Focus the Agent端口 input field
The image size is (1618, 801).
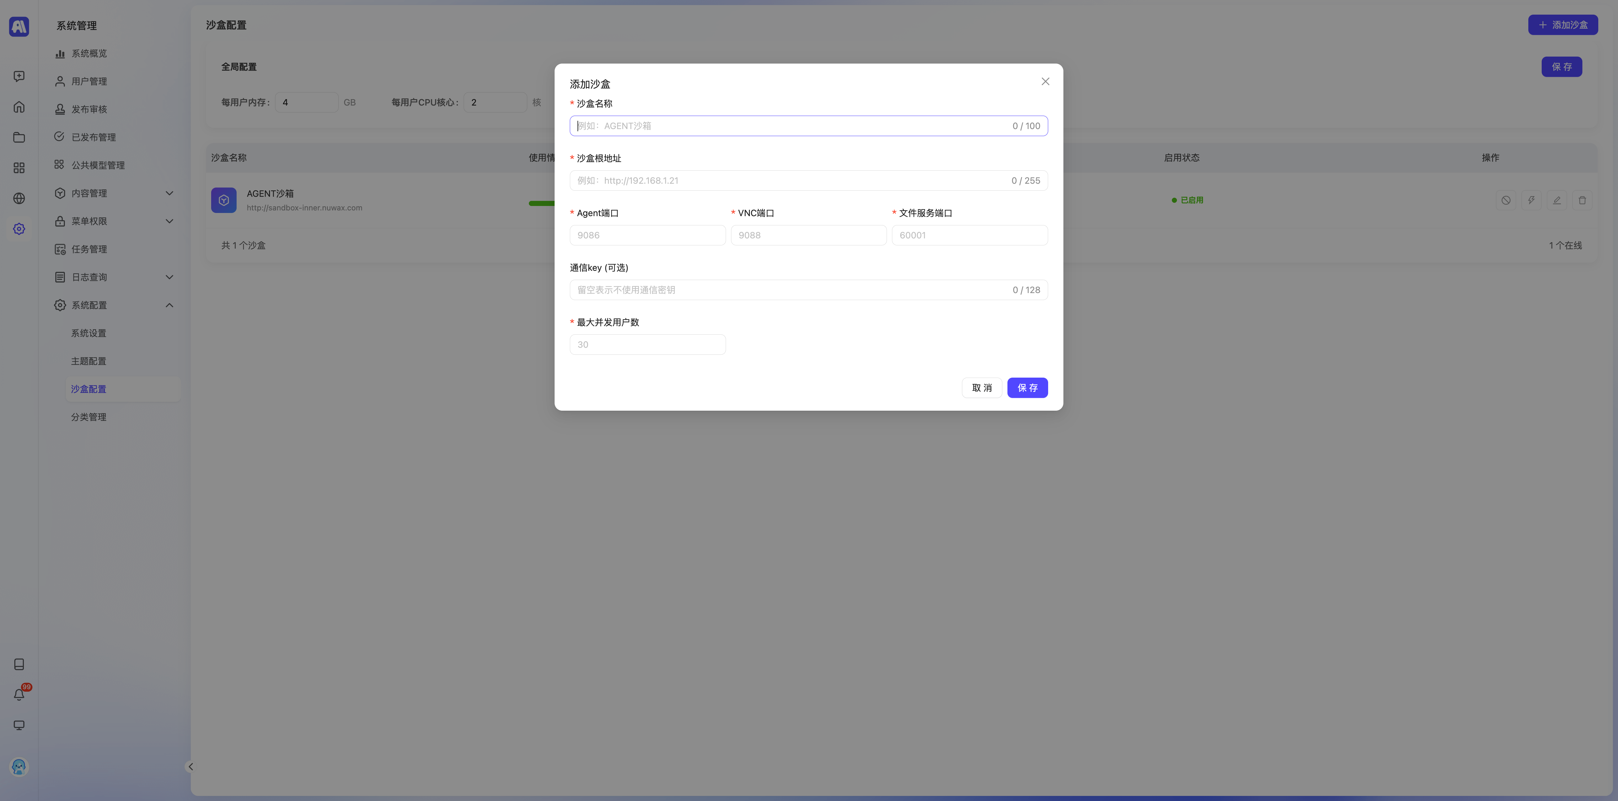point(647,236)
